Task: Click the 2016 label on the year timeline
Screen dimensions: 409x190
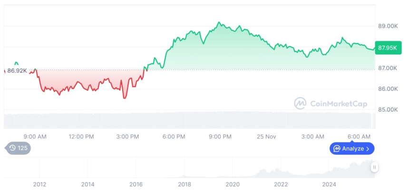Action: 136,184
